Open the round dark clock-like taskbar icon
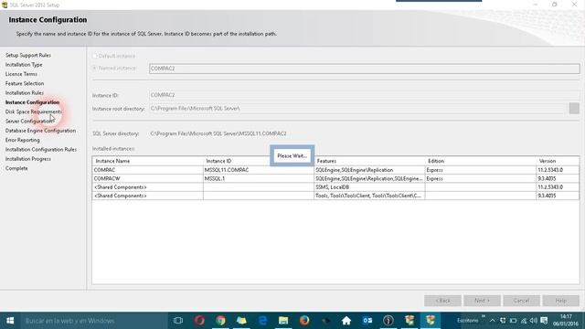Screen dimensions: 585x329 (388, 321)
